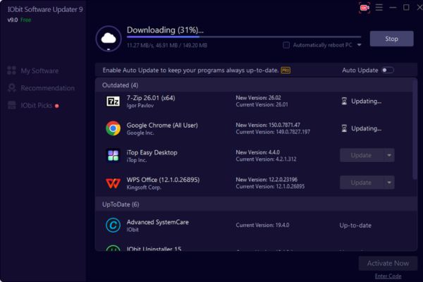Expand iTop Easy Desktop Update dropdown arrow
Image resolution: width=423 pixels, height=282 pixels.
click(x=389, y=155)
